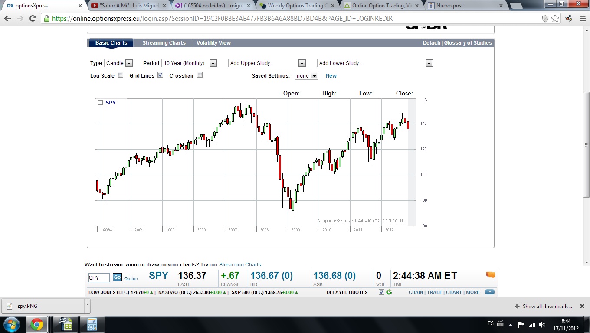Open the Streaming Charts link below the chart
Viewport: 590px width, 333px height.
point(240,265)
